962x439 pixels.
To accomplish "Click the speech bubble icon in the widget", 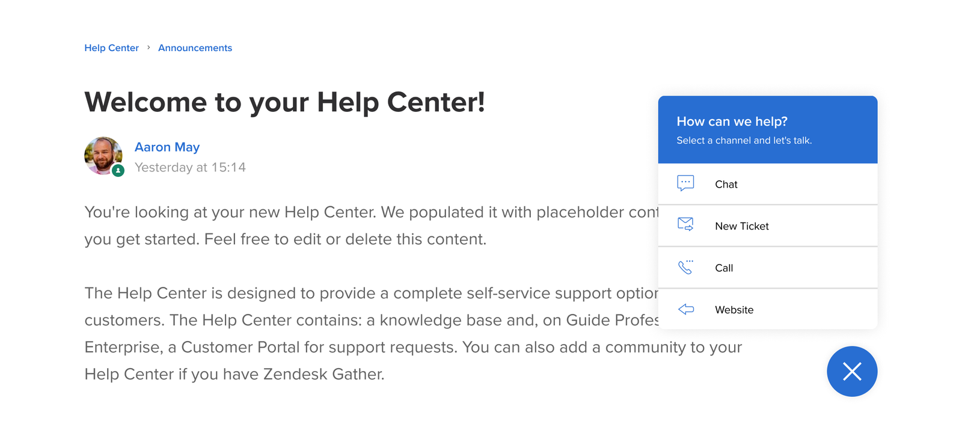I will [686, 183].
